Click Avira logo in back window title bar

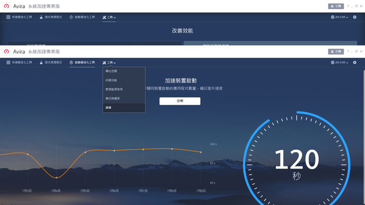[x=7, y=6]
